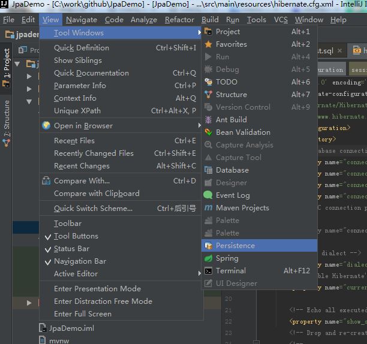The image size is (367, 344).
Task: Open the Refactor menu
Action: coord(179,20)
